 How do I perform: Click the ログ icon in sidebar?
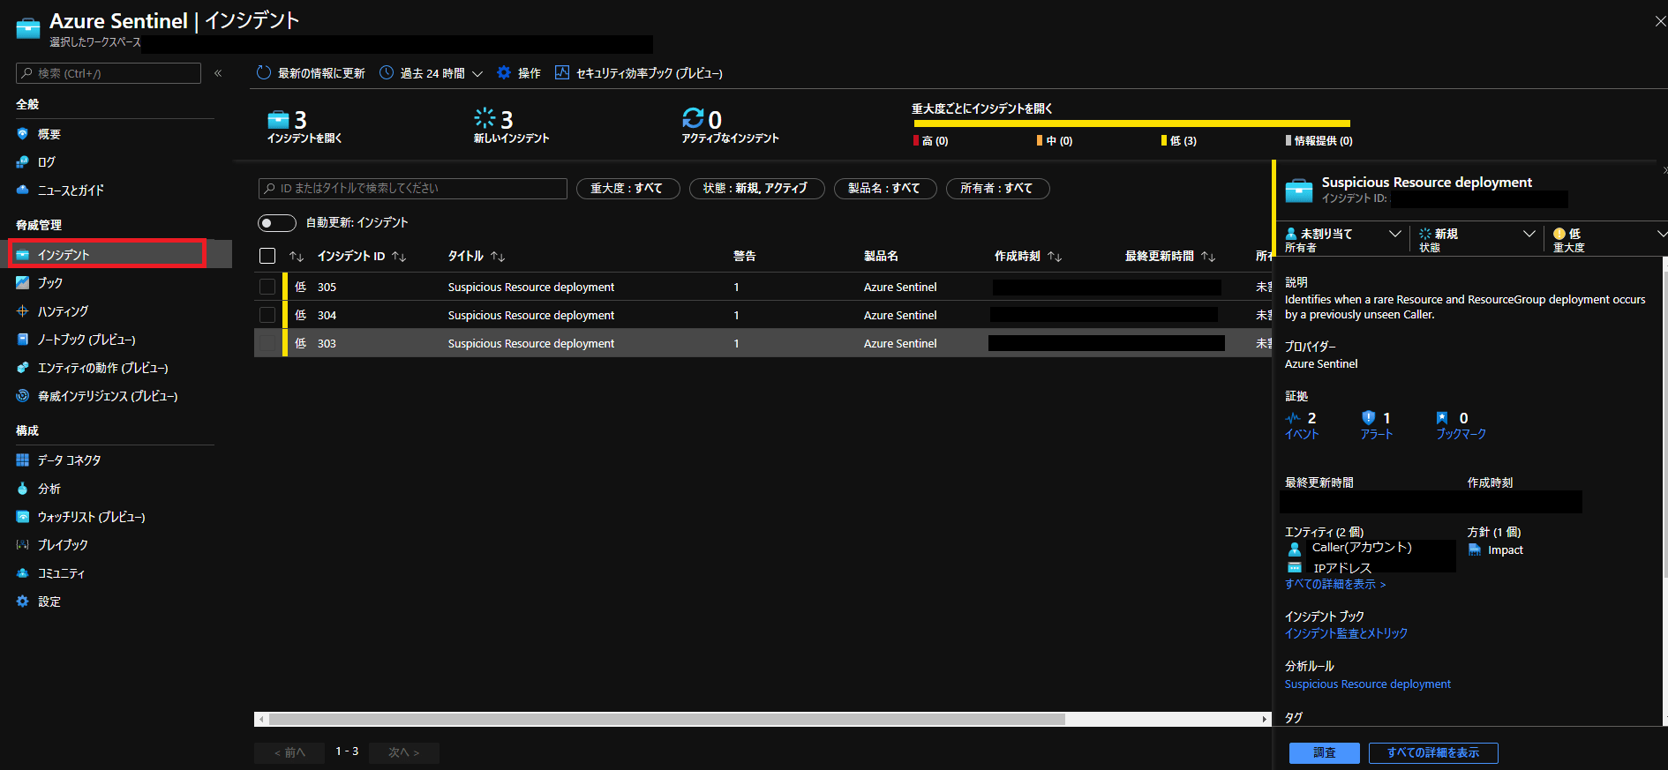click(23, 162)
